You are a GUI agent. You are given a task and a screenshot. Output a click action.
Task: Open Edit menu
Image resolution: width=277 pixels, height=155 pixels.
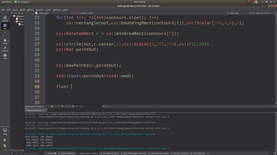(9, 9)
